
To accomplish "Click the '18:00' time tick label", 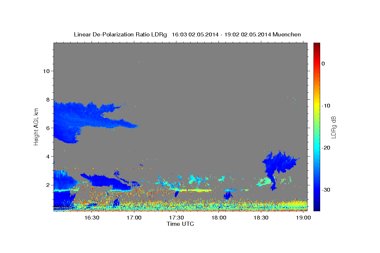I will 219,218.
